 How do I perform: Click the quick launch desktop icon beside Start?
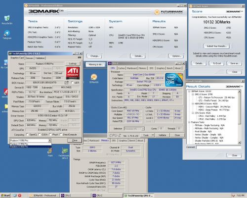click(x=15, y=196)
